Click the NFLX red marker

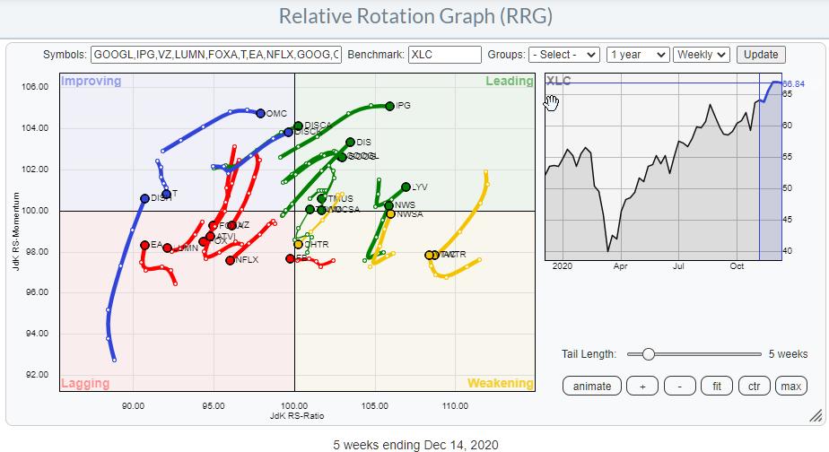click(x=231, y=260)
